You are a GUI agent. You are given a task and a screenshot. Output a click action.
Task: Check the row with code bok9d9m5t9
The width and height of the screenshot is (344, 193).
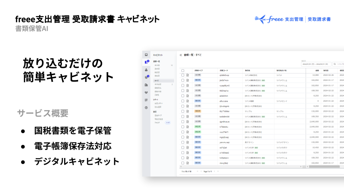coord(183,117)
